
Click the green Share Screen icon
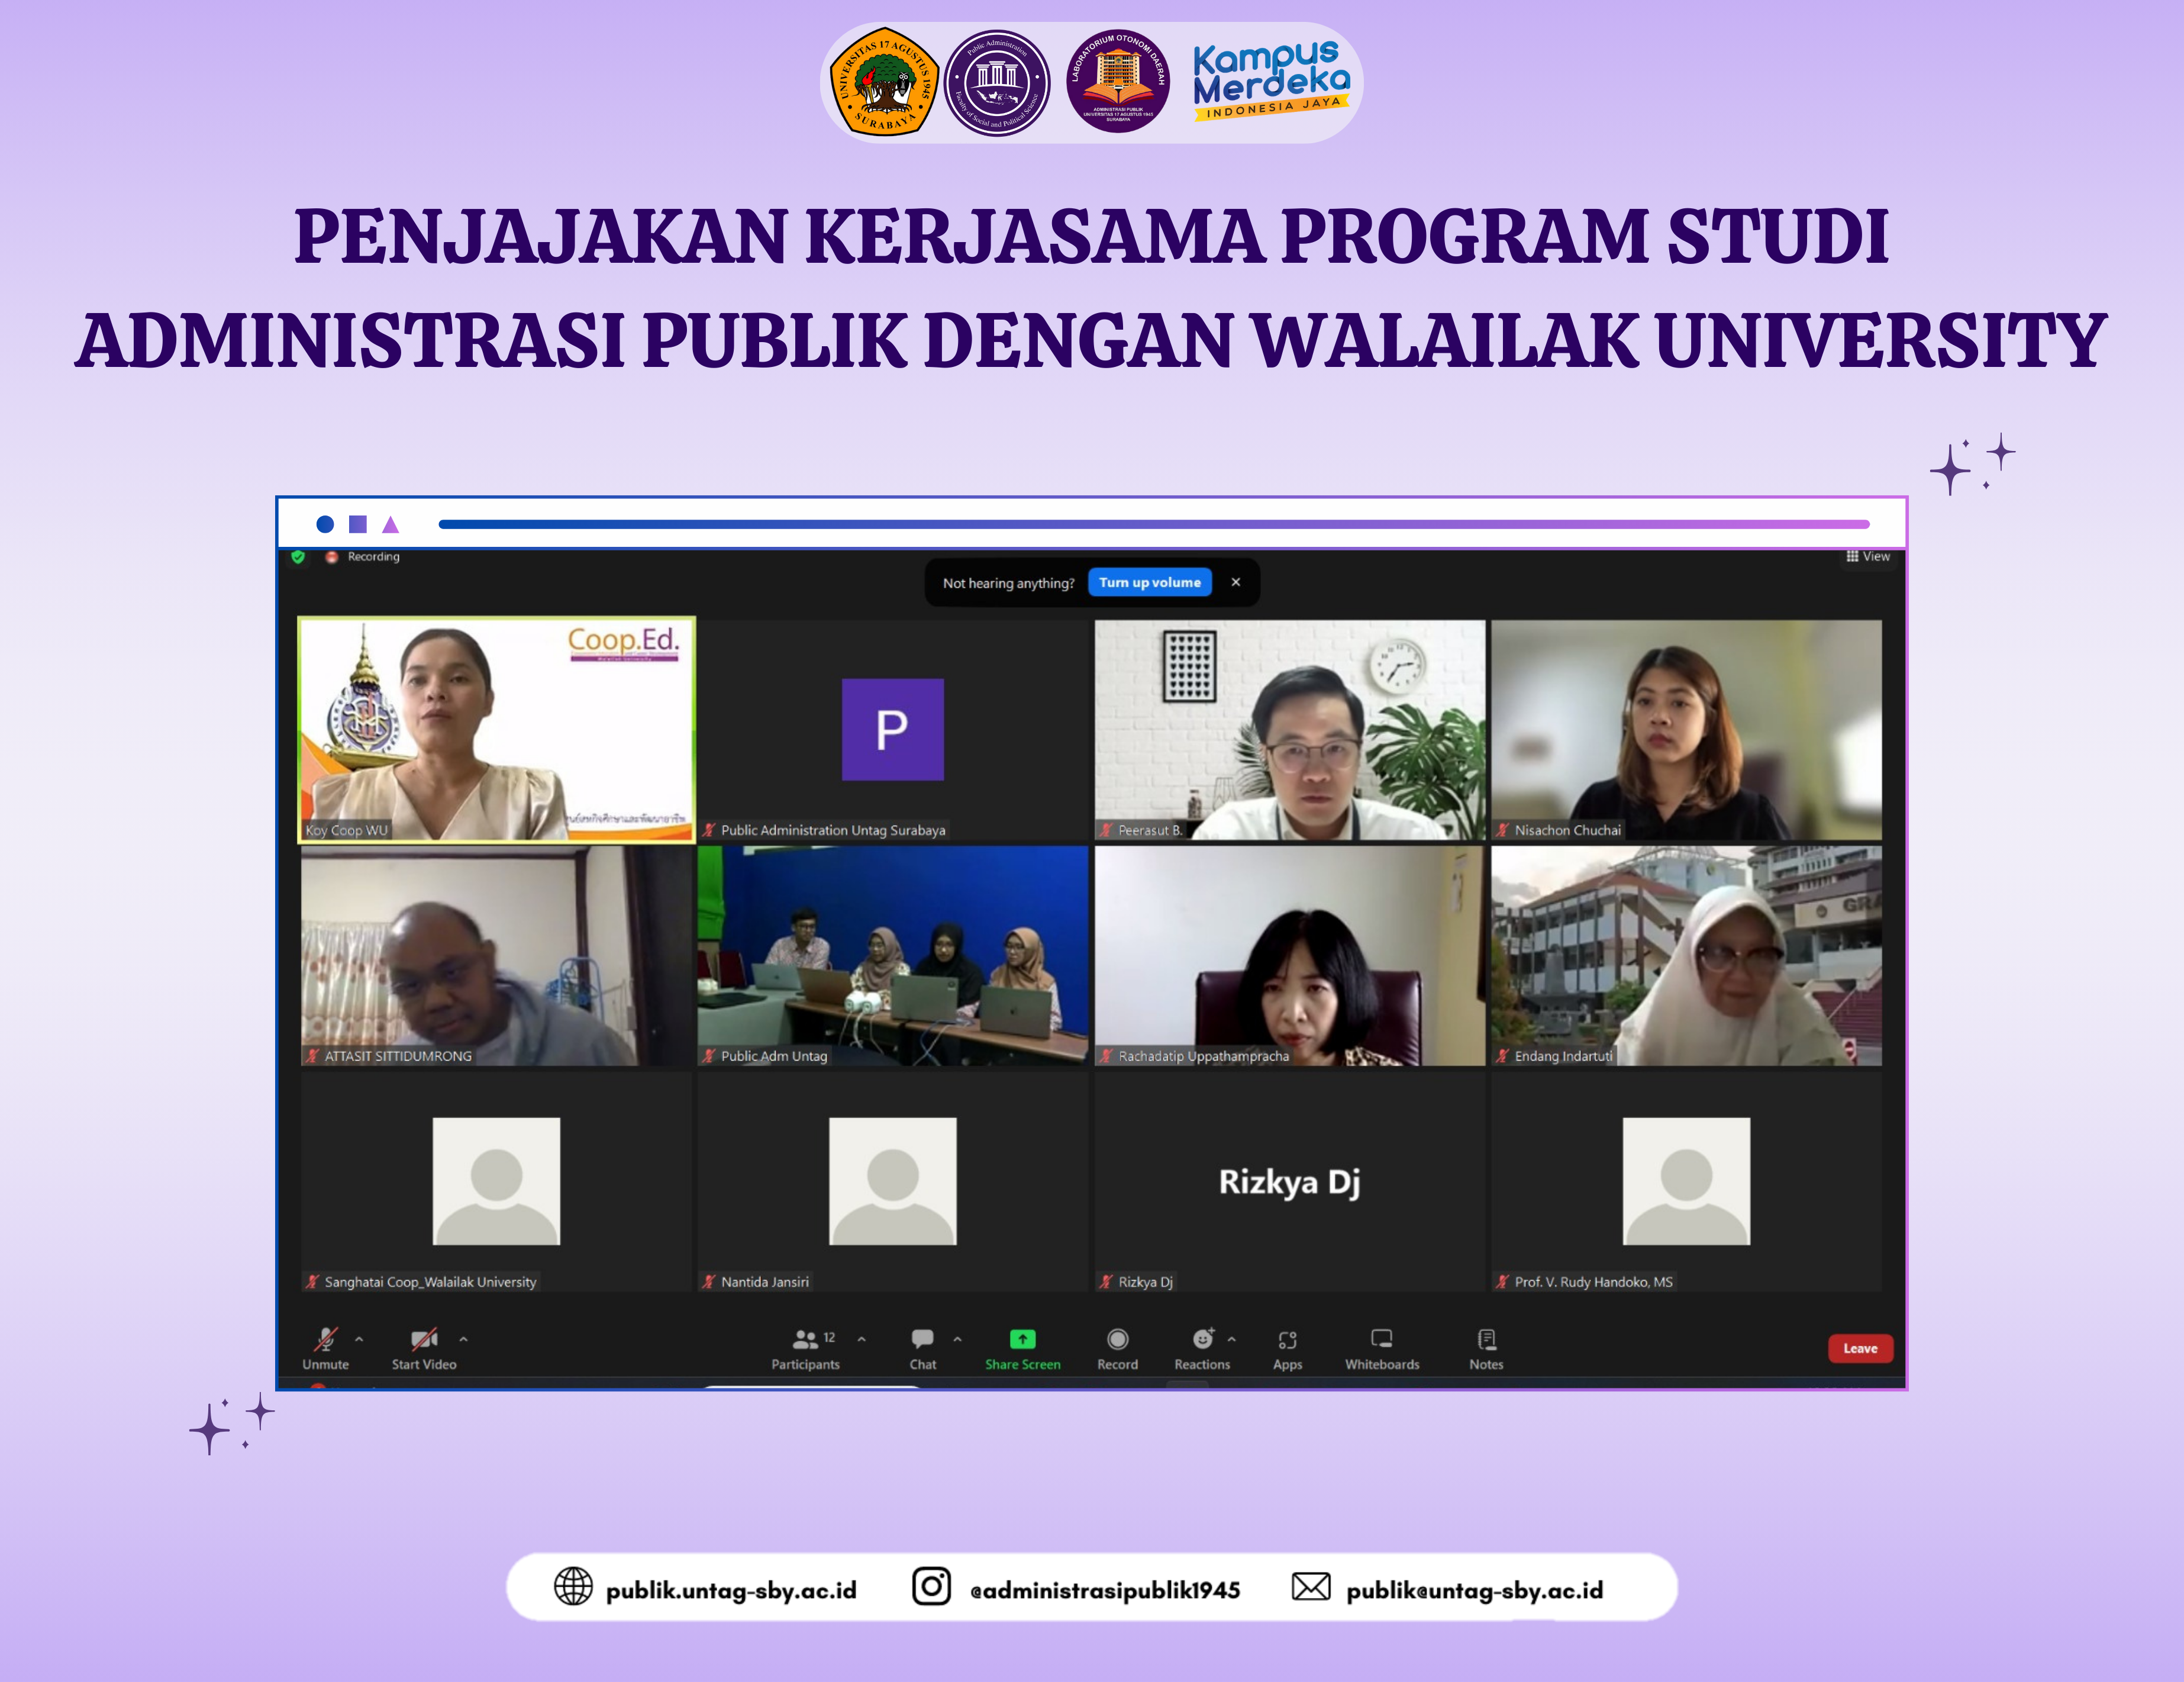pos(1022,1338)
